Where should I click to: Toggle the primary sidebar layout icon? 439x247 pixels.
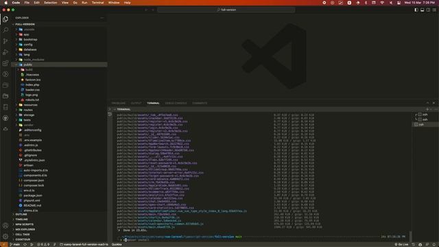coord(416,10)
